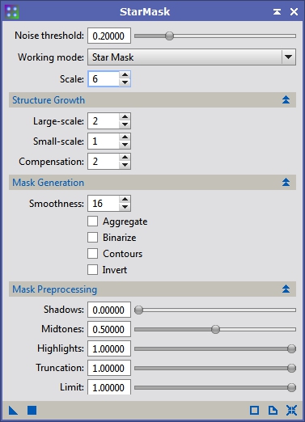
Task: Enable the Binarize checkbox
Action: coord(92,238)
